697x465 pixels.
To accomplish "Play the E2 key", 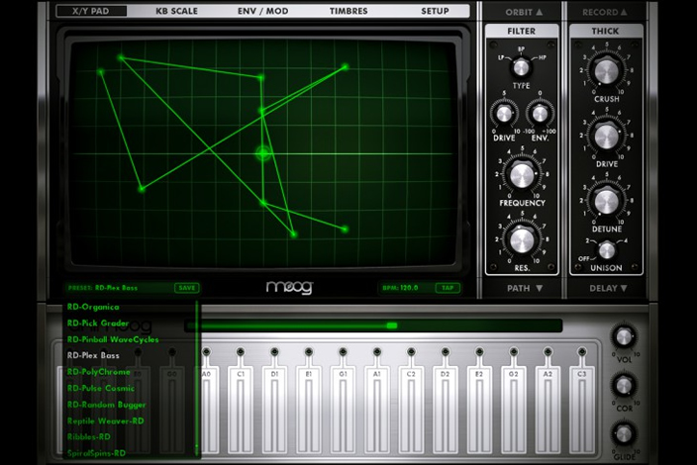I will 479,409.
